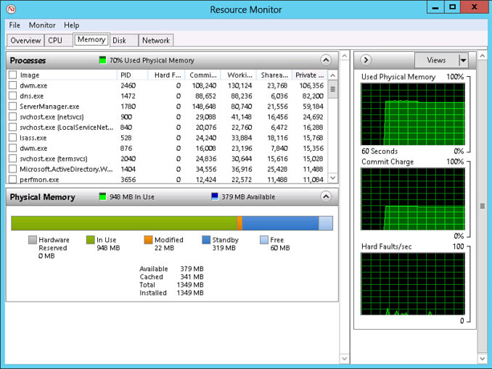Image resolution: width=492 pixels, height=369 pixels.
Task: Sort by the Working Set column header
Action: pos(239,75)
